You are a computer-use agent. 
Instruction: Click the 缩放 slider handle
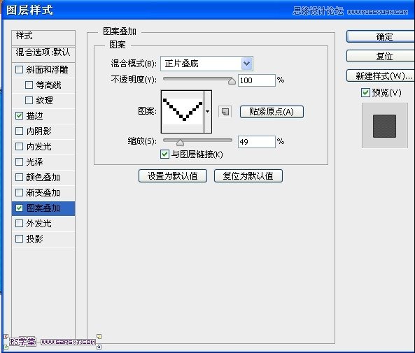pyautogui.click(x=180, y=143)
